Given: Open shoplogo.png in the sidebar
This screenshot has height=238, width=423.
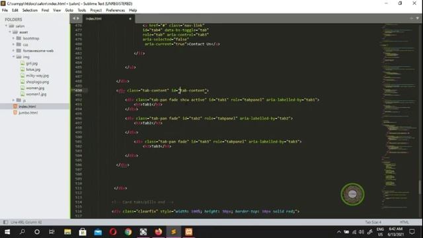Looking at the screenshot, I should (38, 82).
